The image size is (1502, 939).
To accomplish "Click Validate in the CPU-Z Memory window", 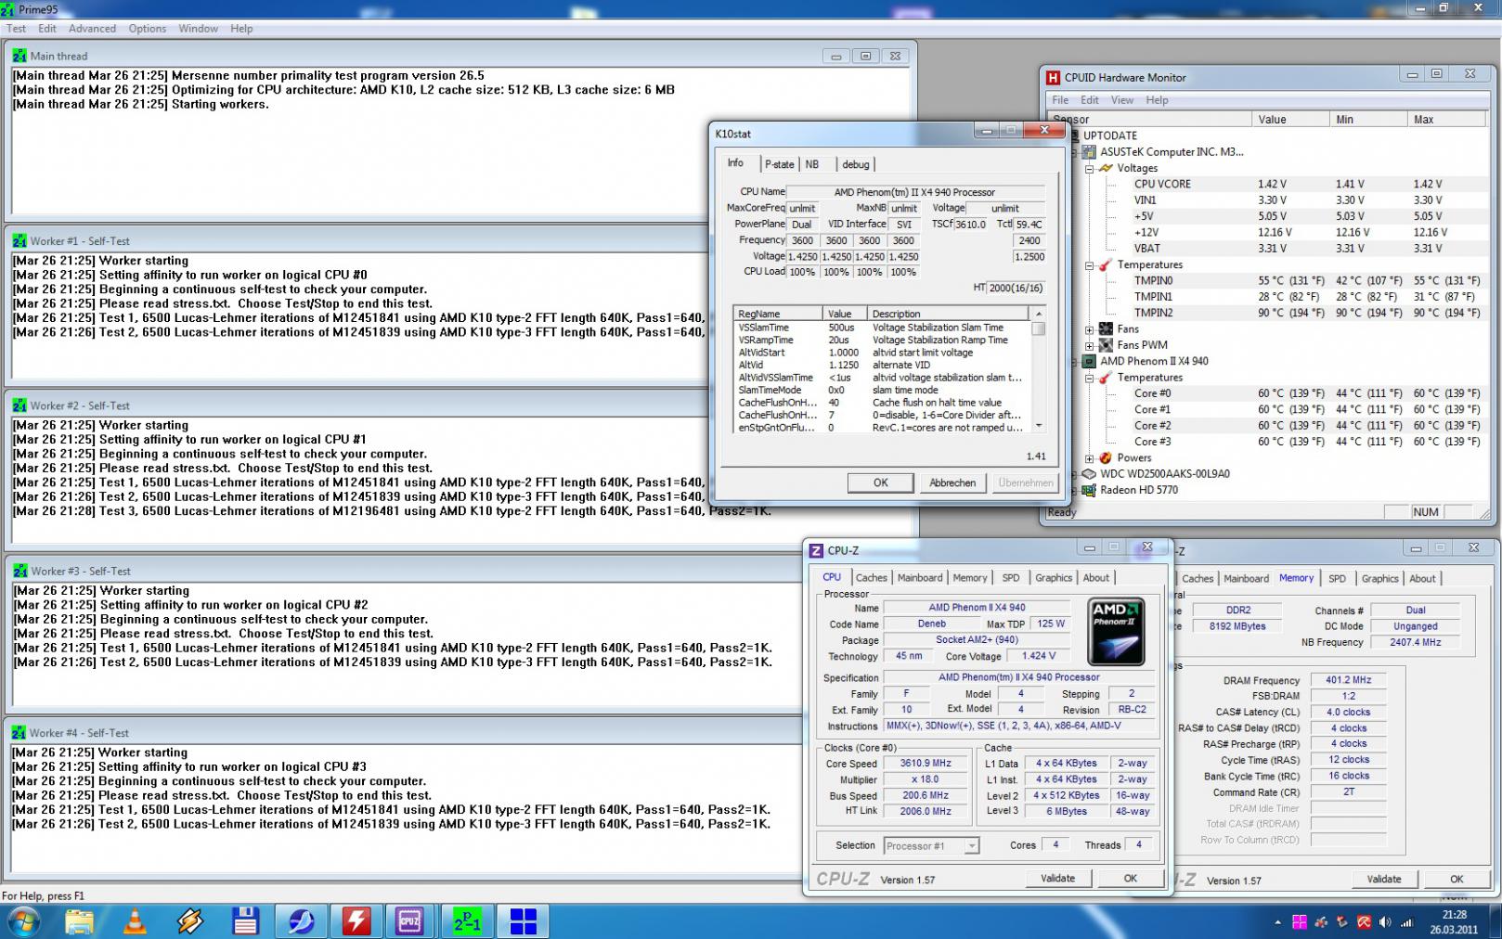I will [1383, 879].
